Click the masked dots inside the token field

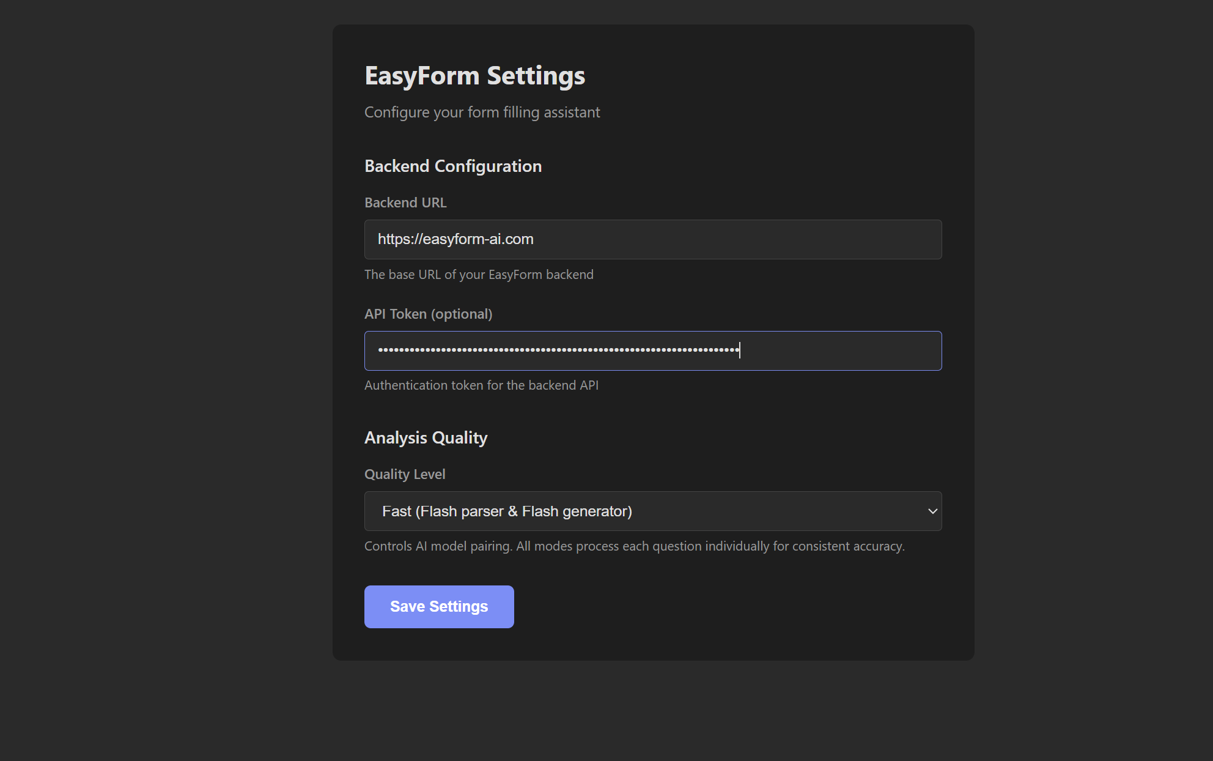pos(558,350)
